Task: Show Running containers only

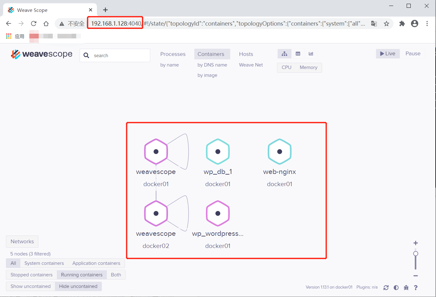Action: tap(82, 275)
